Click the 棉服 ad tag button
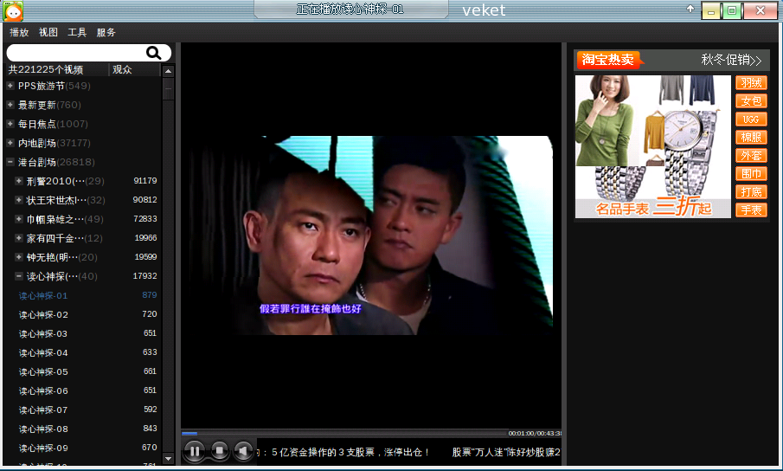This screenshot has height=471, width=783. pos(751,138)
